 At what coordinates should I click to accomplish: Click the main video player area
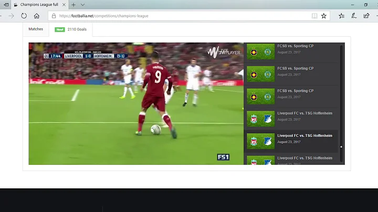pos(136,104)
